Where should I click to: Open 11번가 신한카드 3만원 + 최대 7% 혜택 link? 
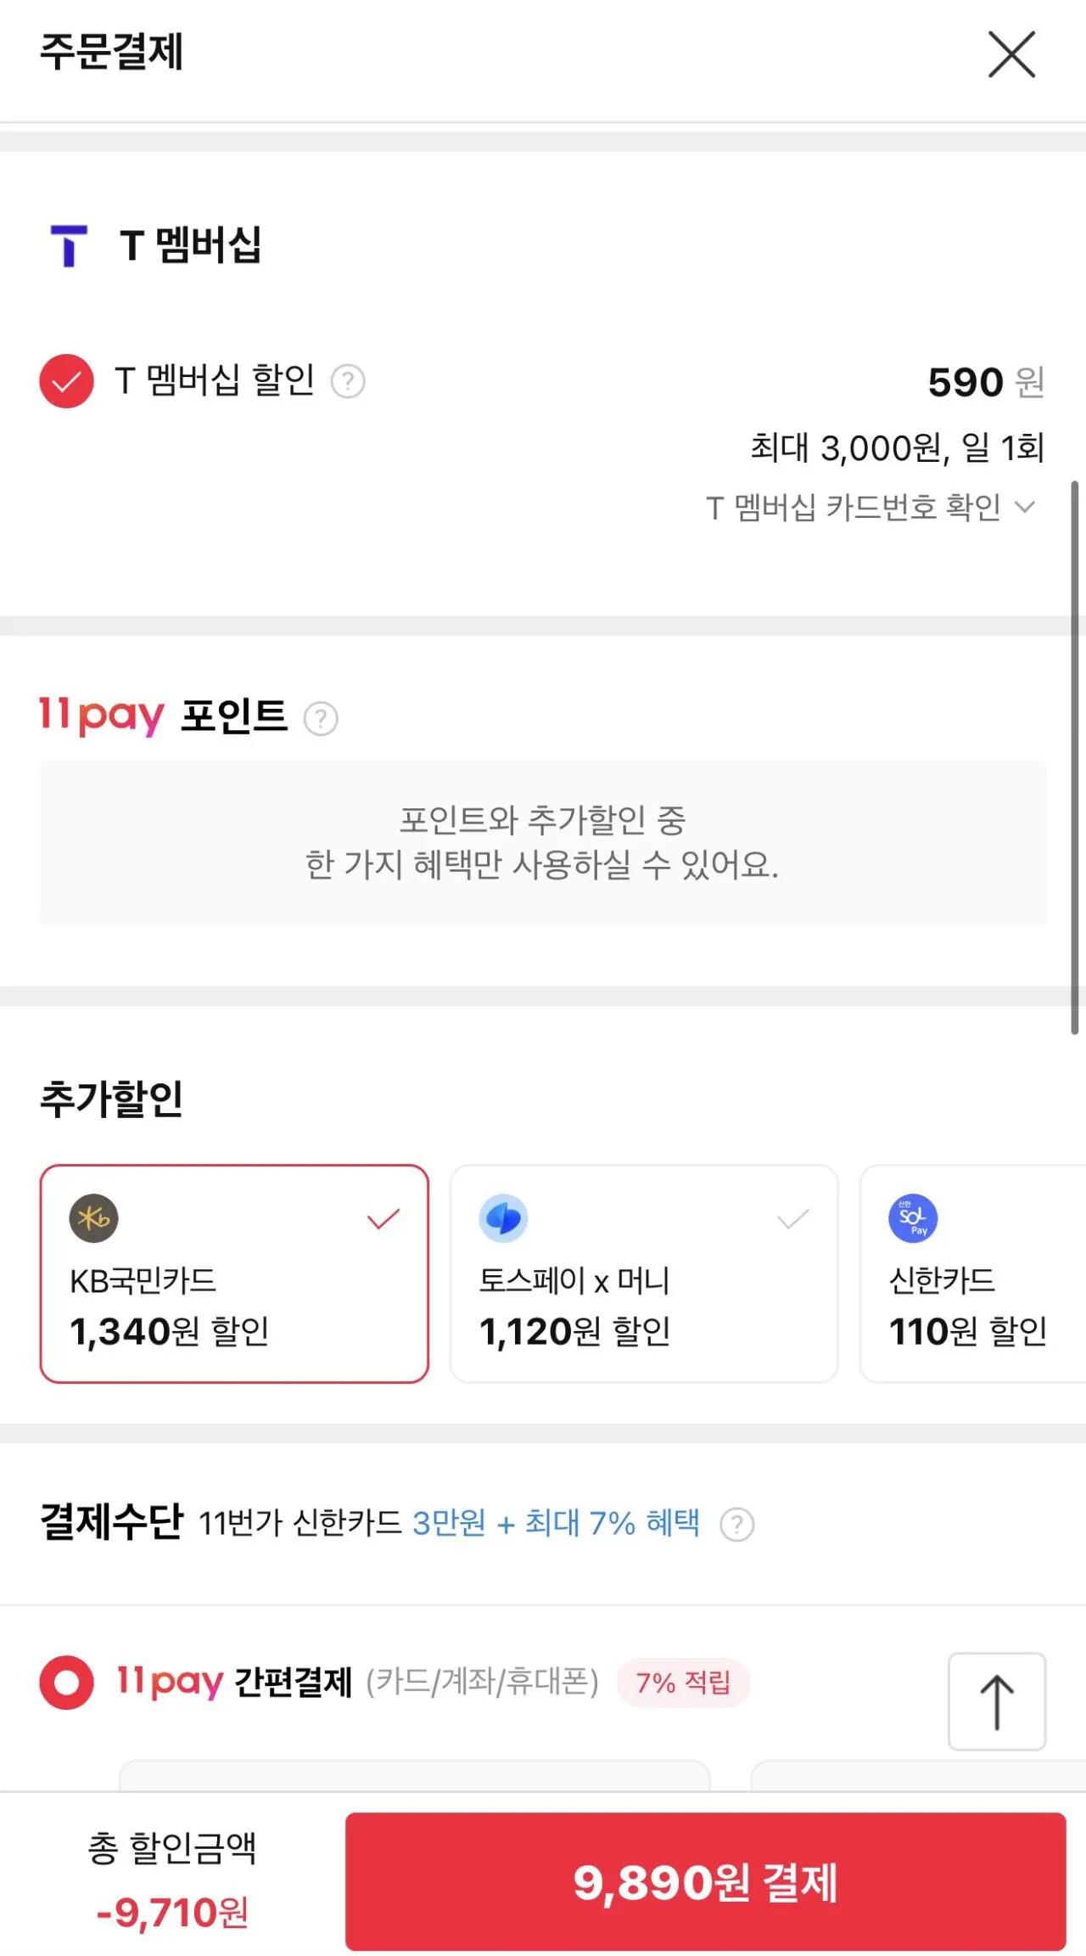point(556,1524)
